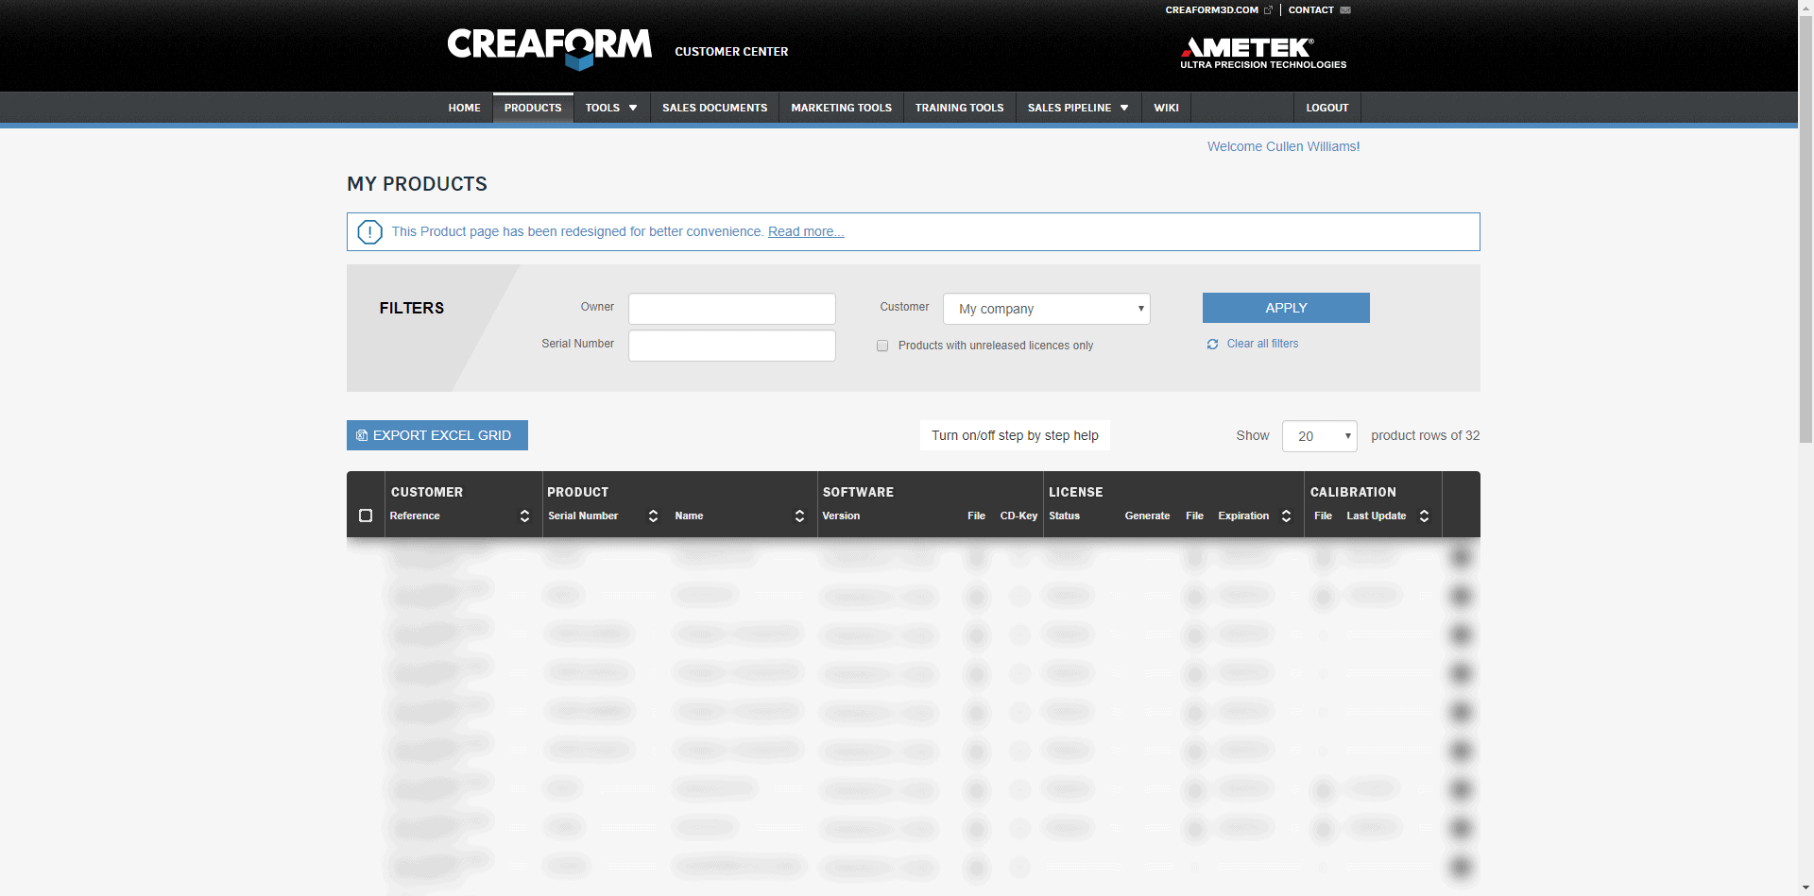1814x896 pixels.
Task: Open TRAINING TOOLS menu item
Action: [959, 108]
